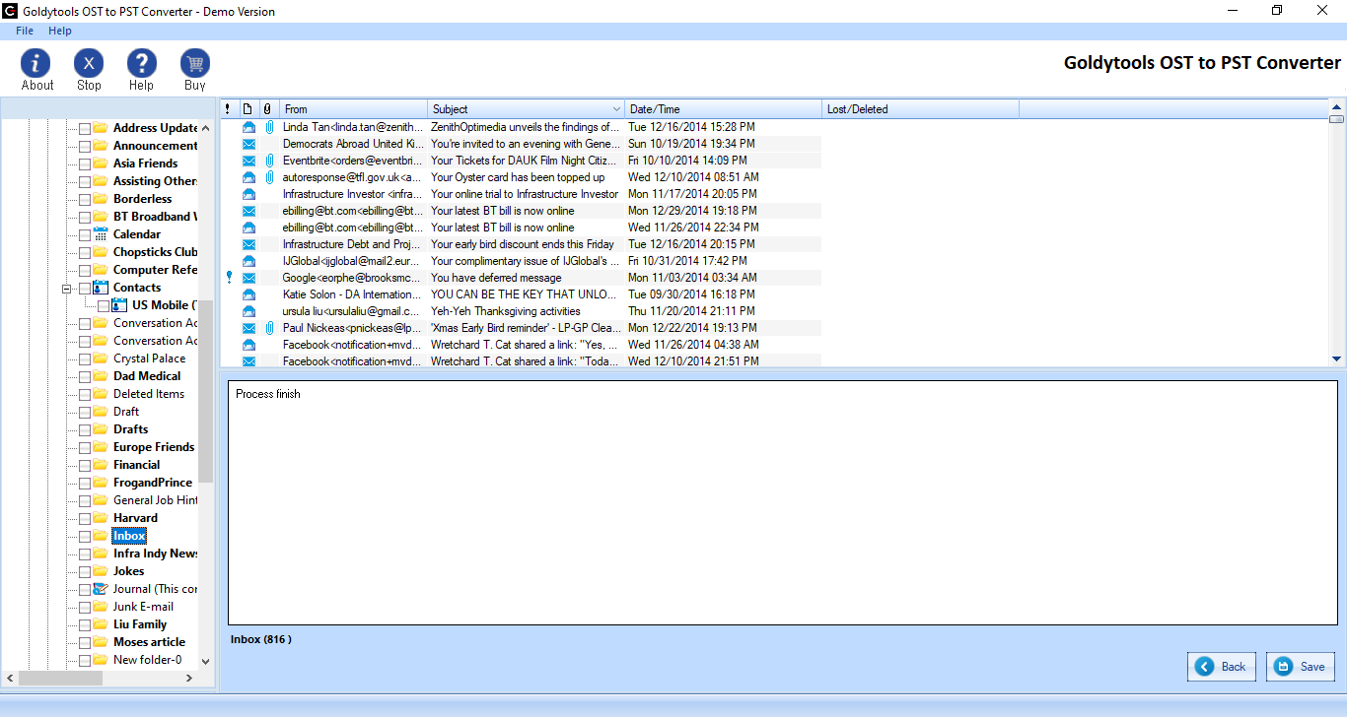The image size is (1347, 717).
Task: Check the Inbox folder checkbox
Action: point(85,537)
